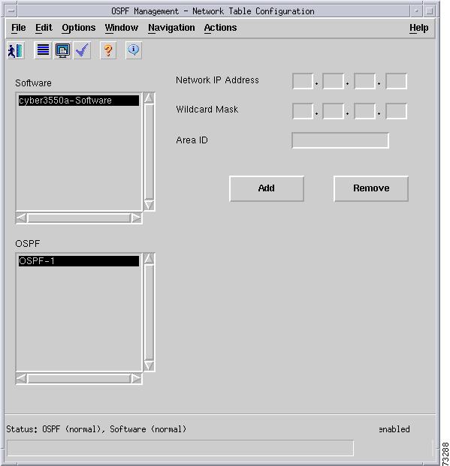Click the blue checkmark toolbar icon

(82, 50)
